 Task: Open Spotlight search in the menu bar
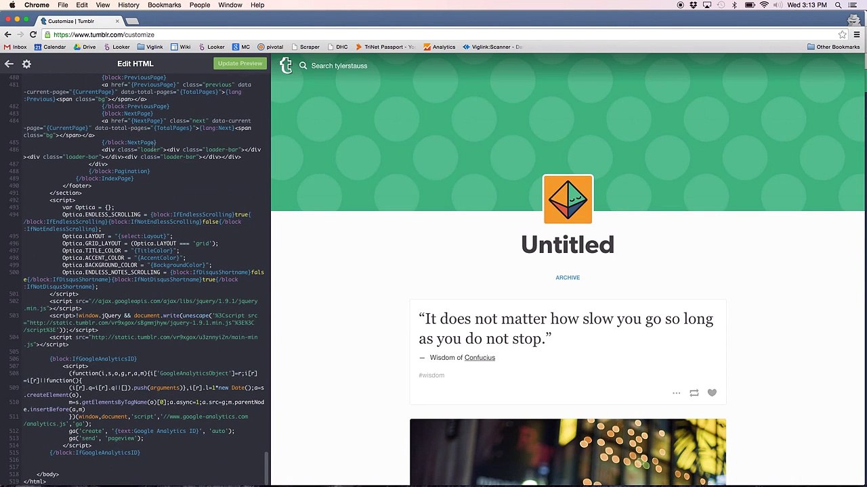tap(838, 5)
